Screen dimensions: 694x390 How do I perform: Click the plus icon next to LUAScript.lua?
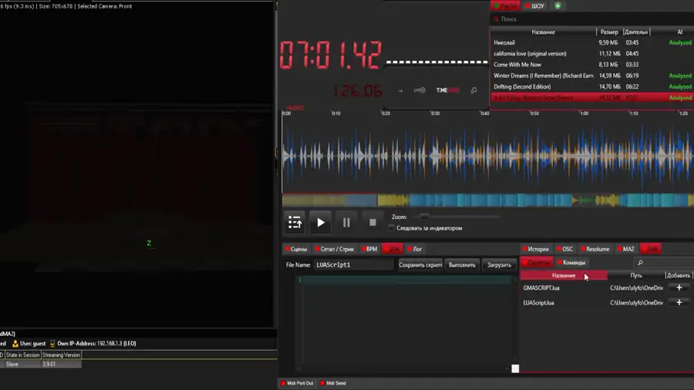pos(679,303)
